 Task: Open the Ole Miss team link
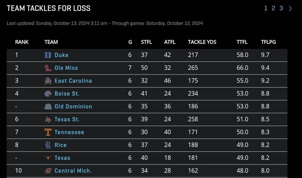66,68
